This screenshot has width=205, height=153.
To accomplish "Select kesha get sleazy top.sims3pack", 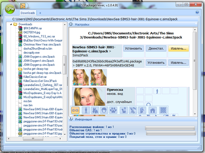I will (42, 73).
